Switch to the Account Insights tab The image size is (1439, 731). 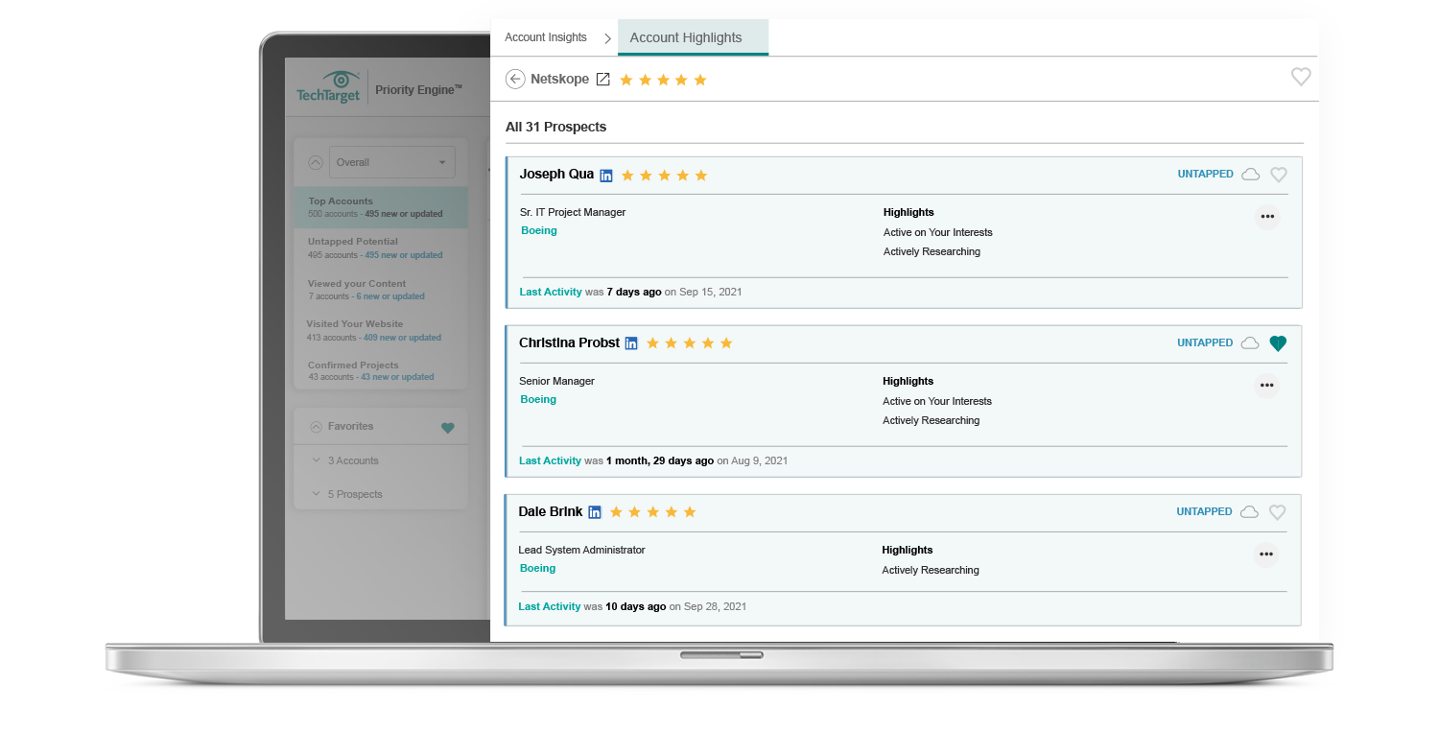(545, 36)
